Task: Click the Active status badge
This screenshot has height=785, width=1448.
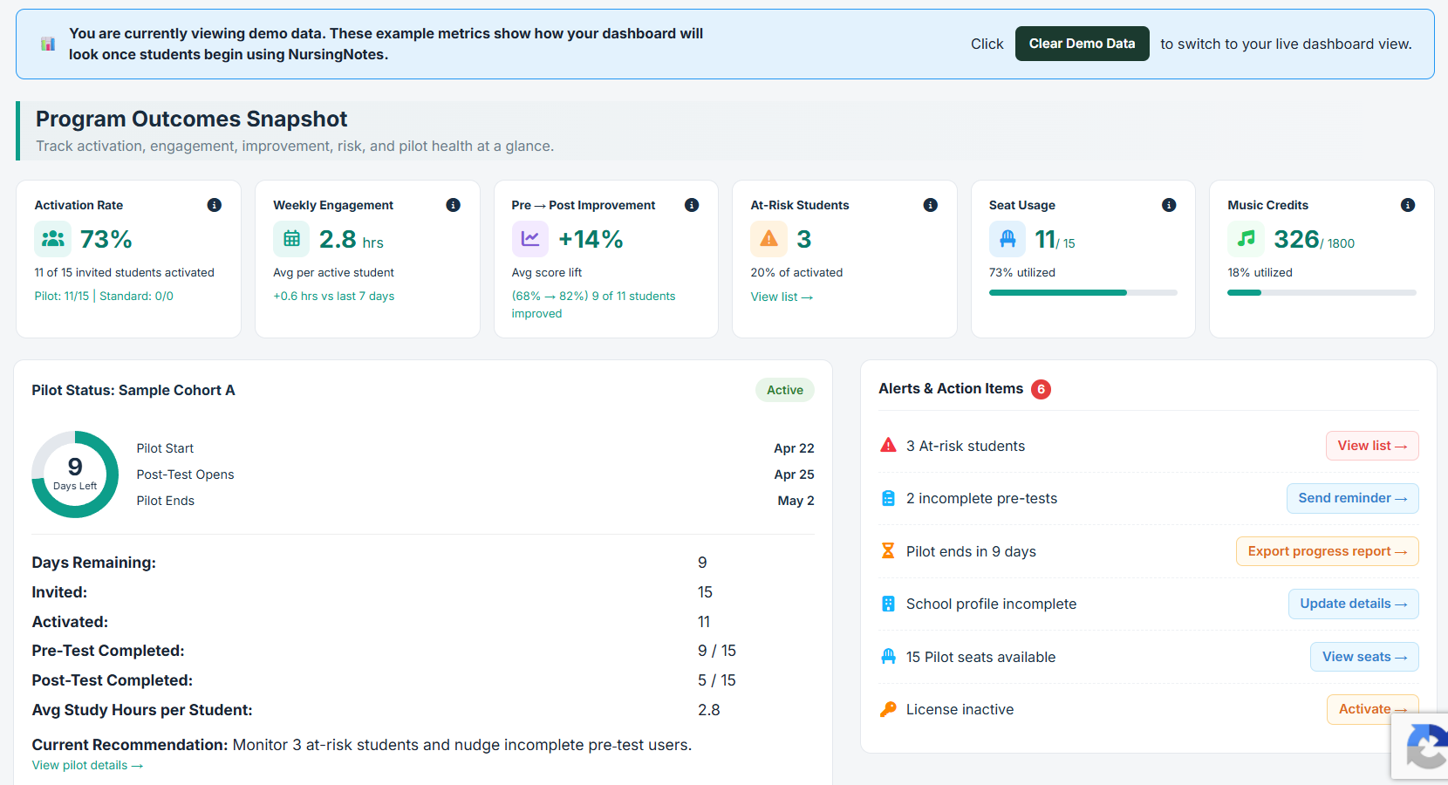Action: tap(784, 390)
